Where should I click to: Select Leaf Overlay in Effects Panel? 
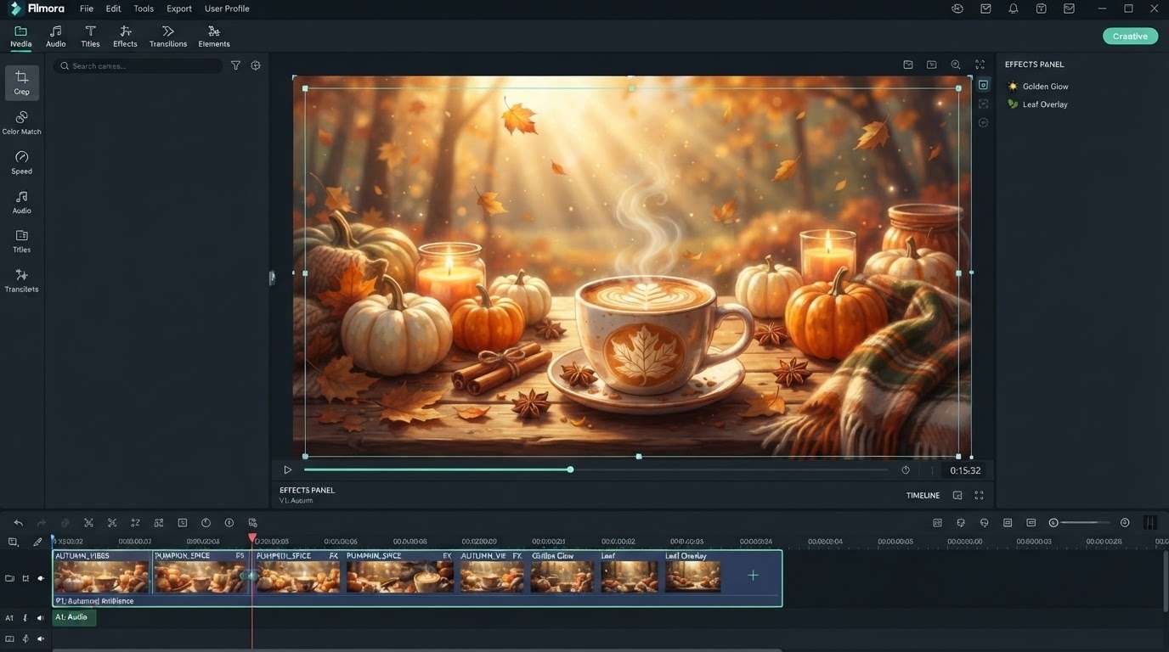(x=1036, y=104)
